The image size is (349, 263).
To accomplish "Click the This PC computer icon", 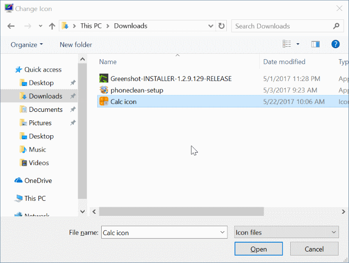I will pyautogui.click(x=18, y=198).
